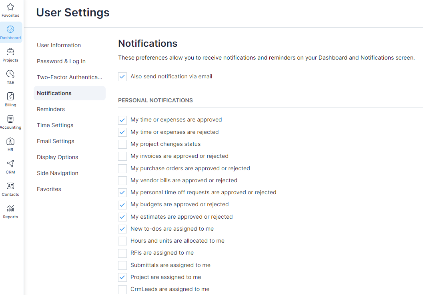
Task: Switch to User Information settings section
Action: click(59, 45)
